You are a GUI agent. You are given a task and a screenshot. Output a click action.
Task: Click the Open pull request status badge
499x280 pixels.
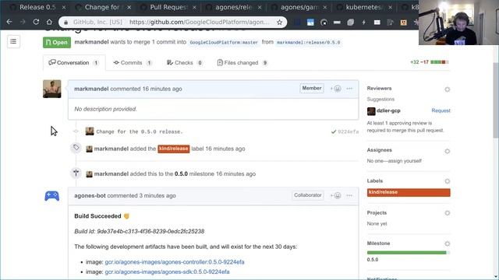click(x=57, y=43)
